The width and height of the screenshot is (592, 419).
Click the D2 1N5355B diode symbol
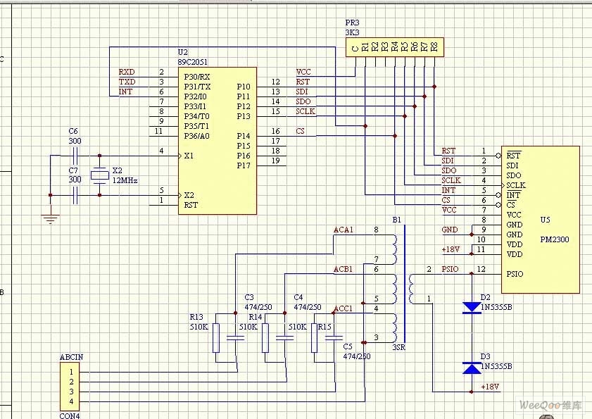click(x=471, y=307)
